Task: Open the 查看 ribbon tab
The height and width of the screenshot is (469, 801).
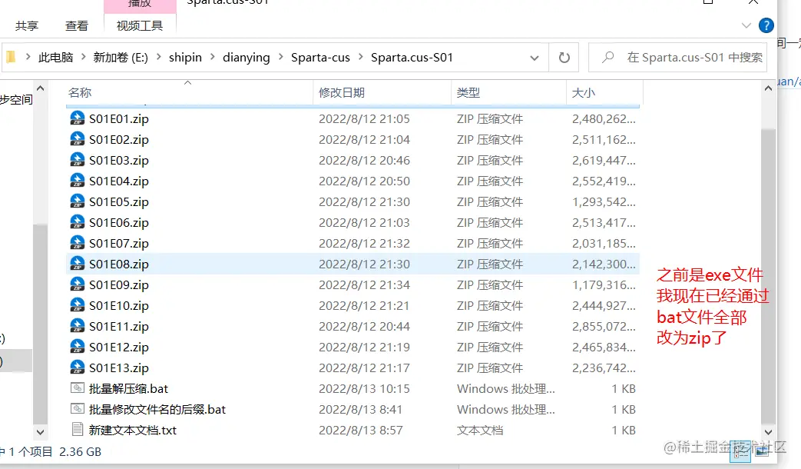Action: 77,25
